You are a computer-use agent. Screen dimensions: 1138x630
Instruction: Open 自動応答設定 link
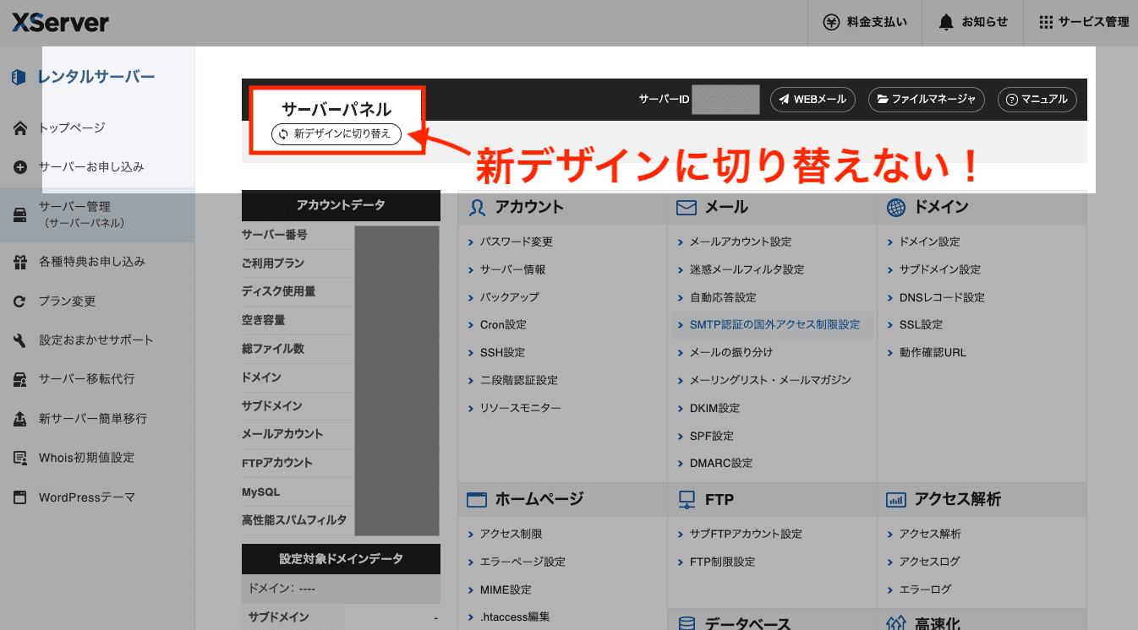pos(723,297)
